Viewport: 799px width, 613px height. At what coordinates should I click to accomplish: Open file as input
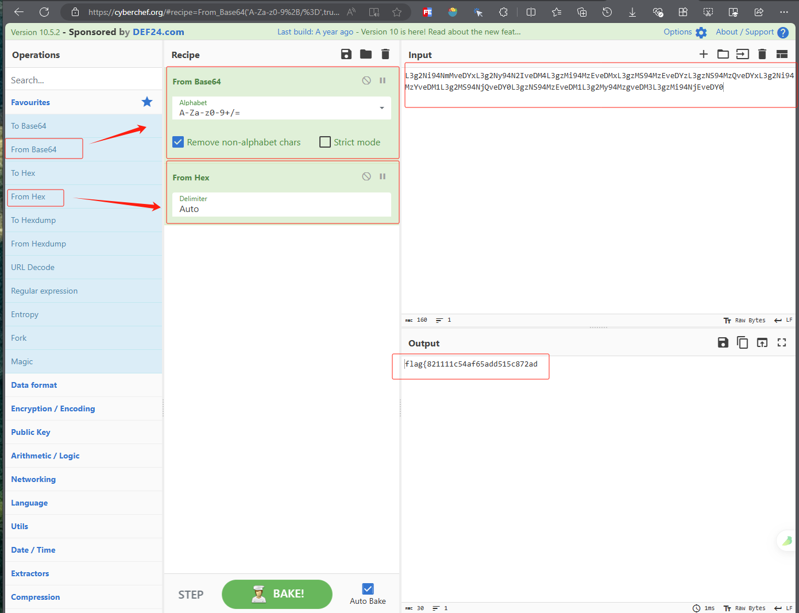point(743,54)
